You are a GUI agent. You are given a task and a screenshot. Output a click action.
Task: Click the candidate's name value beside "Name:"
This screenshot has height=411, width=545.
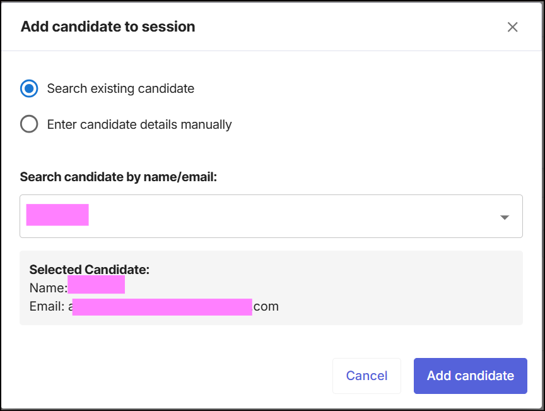pos(97,285)
